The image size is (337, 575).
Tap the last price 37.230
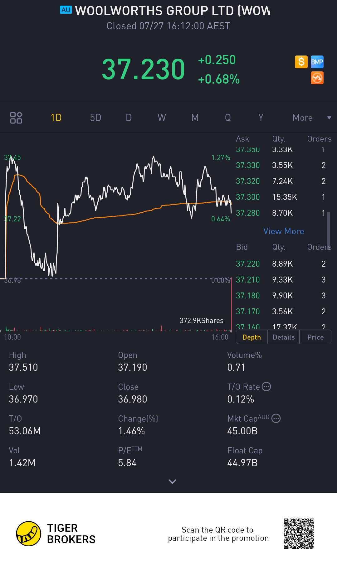[x=143, y=69]
